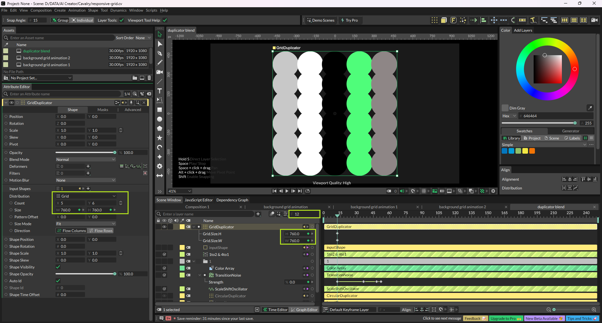Disable the Auto Id checkbox

[x=58, y=281]
